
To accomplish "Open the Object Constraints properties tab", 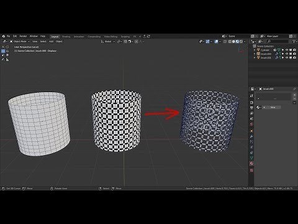I will (251, 153).
